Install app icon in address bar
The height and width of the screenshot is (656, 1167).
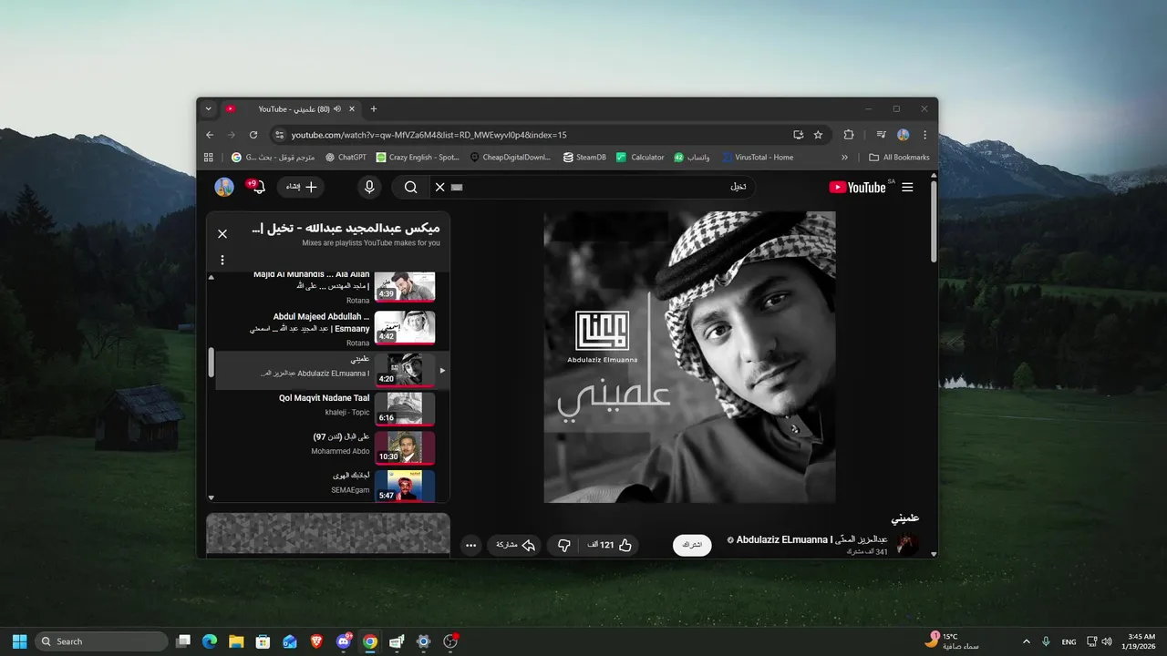tap(799, 135)
